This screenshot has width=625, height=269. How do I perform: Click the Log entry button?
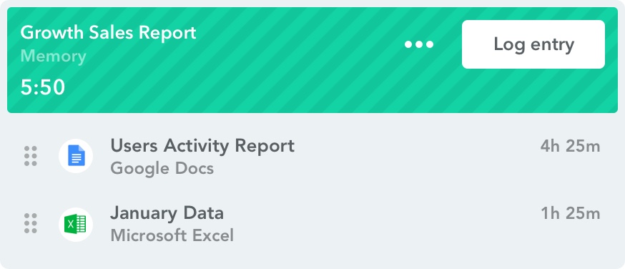533,44
